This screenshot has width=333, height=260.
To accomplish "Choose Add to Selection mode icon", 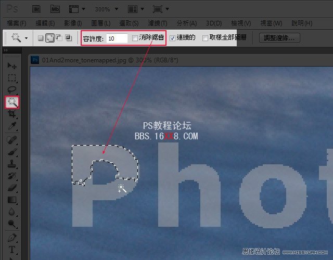I will [x=50, y=38].
